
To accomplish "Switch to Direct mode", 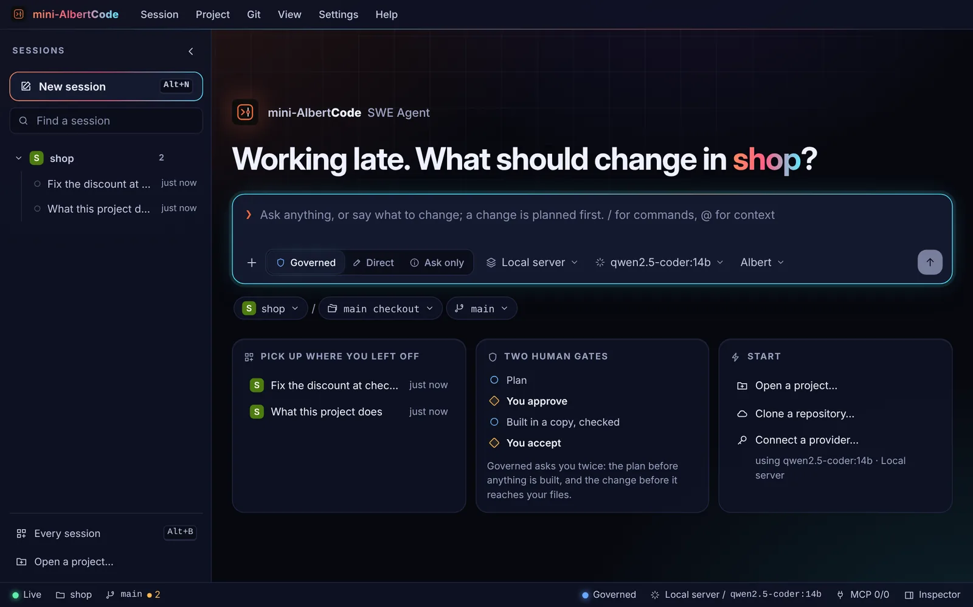I will point(373,263).
